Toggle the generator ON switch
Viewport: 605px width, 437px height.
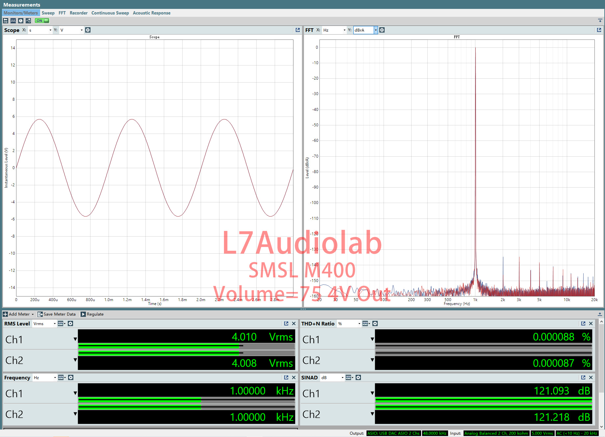point(42,21)
